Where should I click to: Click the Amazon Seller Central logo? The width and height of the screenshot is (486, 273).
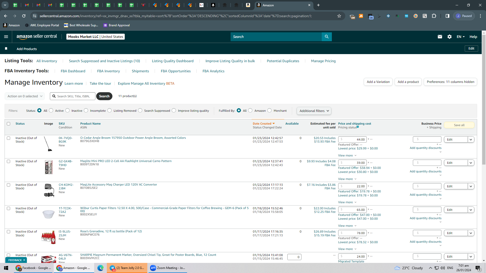pyautogui.click(x=37, y=37)
